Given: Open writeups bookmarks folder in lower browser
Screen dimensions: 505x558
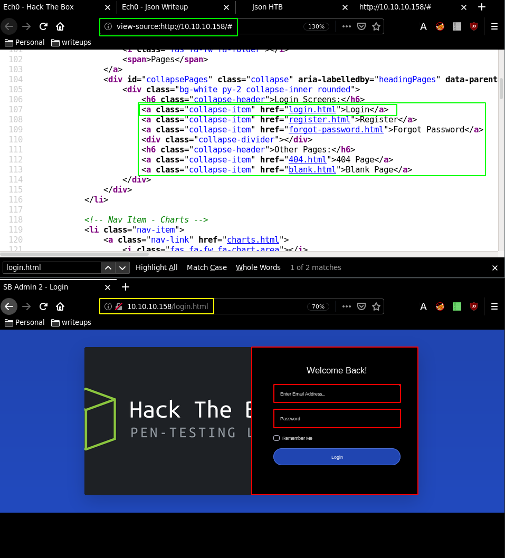Looking at the screenshot, I should click(x=71, y=322).
